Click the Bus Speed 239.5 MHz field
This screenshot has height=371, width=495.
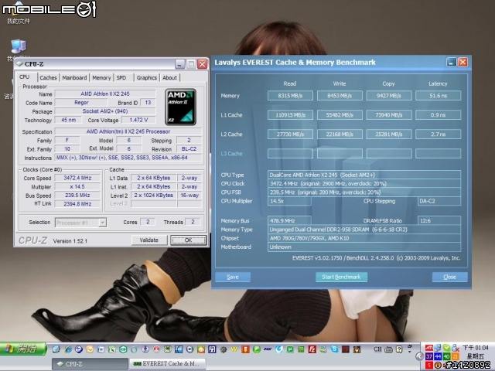tap(77, 196)
